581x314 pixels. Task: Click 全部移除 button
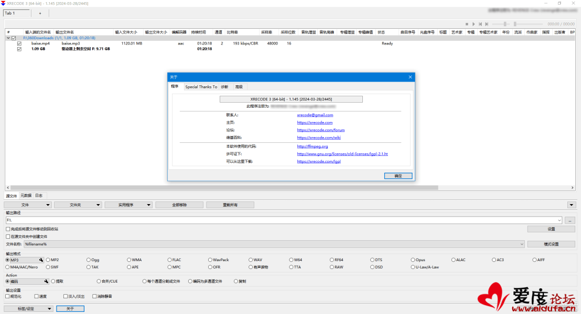(179, 205)
